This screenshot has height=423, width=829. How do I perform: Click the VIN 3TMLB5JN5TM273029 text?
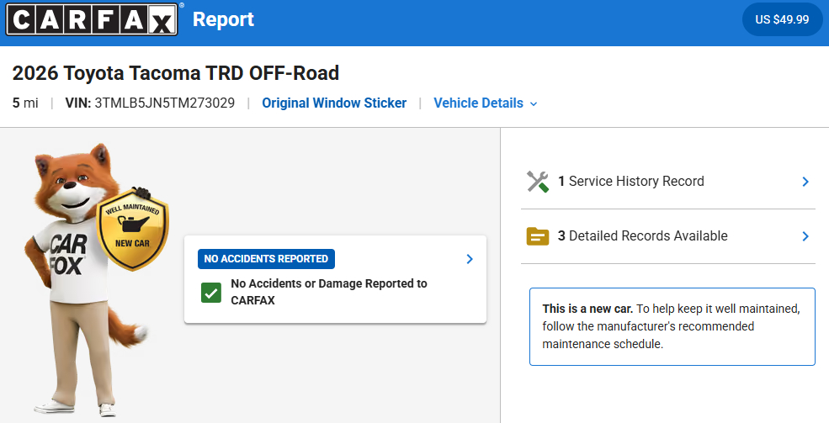tap(150, 103)
